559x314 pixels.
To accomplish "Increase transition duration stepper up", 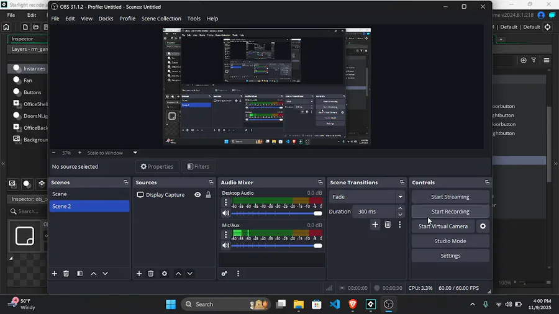I will [400, 209].
